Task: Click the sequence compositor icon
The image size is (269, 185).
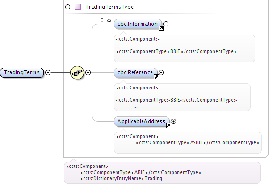Action: tap(77, 72)
